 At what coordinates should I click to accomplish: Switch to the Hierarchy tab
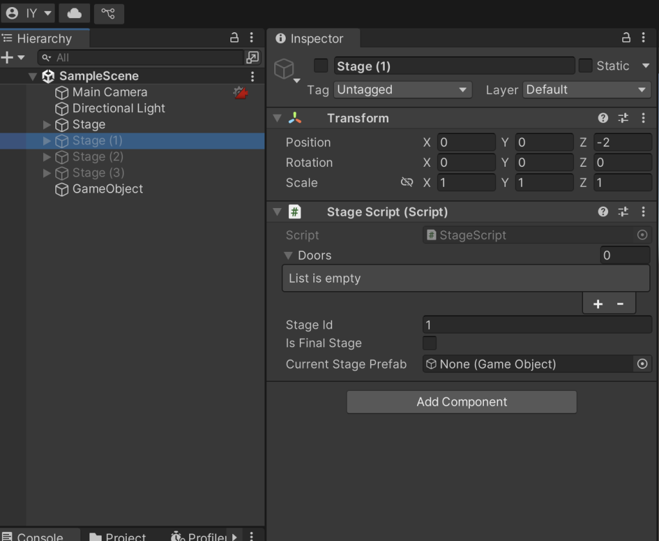pos(44,39)
